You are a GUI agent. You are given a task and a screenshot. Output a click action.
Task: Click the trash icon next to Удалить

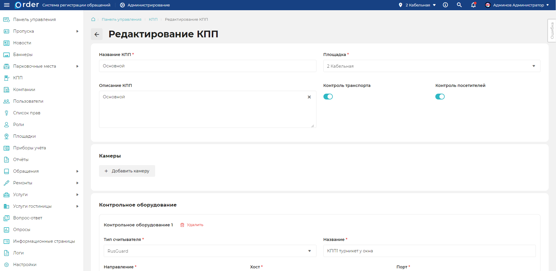[x=182, y=225]
